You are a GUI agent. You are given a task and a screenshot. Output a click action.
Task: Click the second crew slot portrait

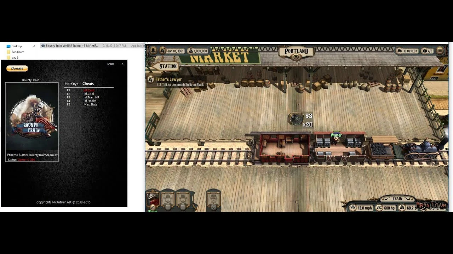[167, 200]
